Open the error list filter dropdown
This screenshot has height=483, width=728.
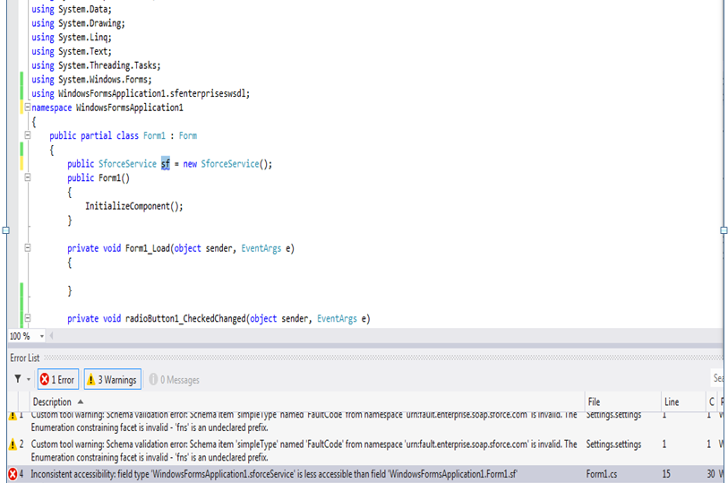[x=29, y=379]
